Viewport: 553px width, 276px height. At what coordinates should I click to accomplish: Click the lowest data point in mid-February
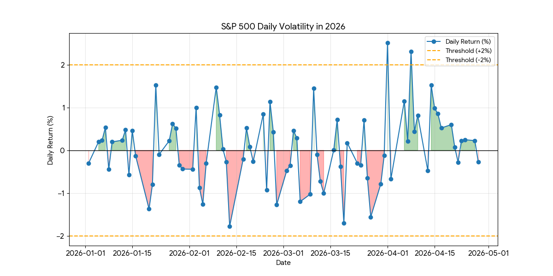pos(229,226)
